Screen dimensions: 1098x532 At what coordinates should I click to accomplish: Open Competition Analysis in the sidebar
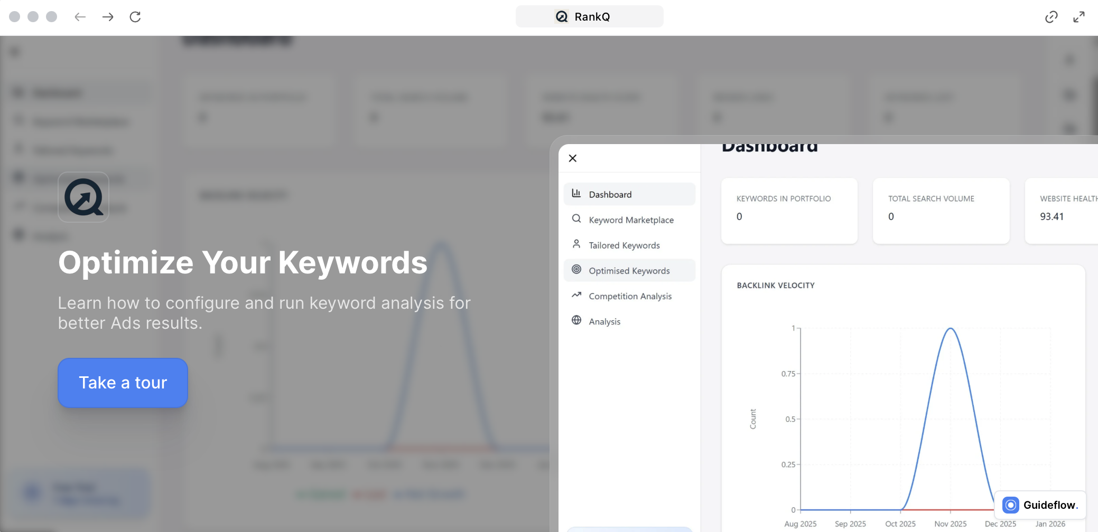click(630, 296)
